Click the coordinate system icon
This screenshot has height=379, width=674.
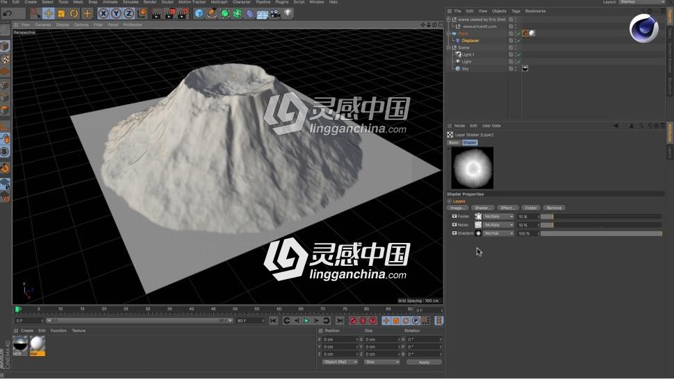142,14
